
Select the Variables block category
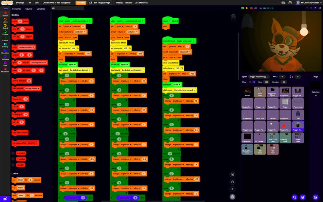pos(5,57)
